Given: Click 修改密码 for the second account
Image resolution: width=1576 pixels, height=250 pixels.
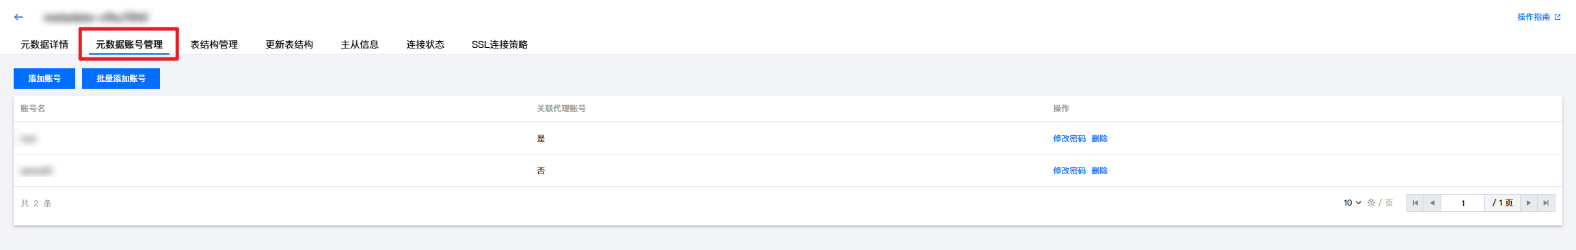Looking at the screenshot, I should pyautogui.click(x=1069, y=171).
